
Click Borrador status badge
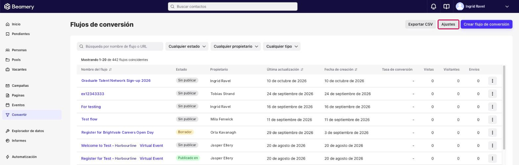point(185,132)
